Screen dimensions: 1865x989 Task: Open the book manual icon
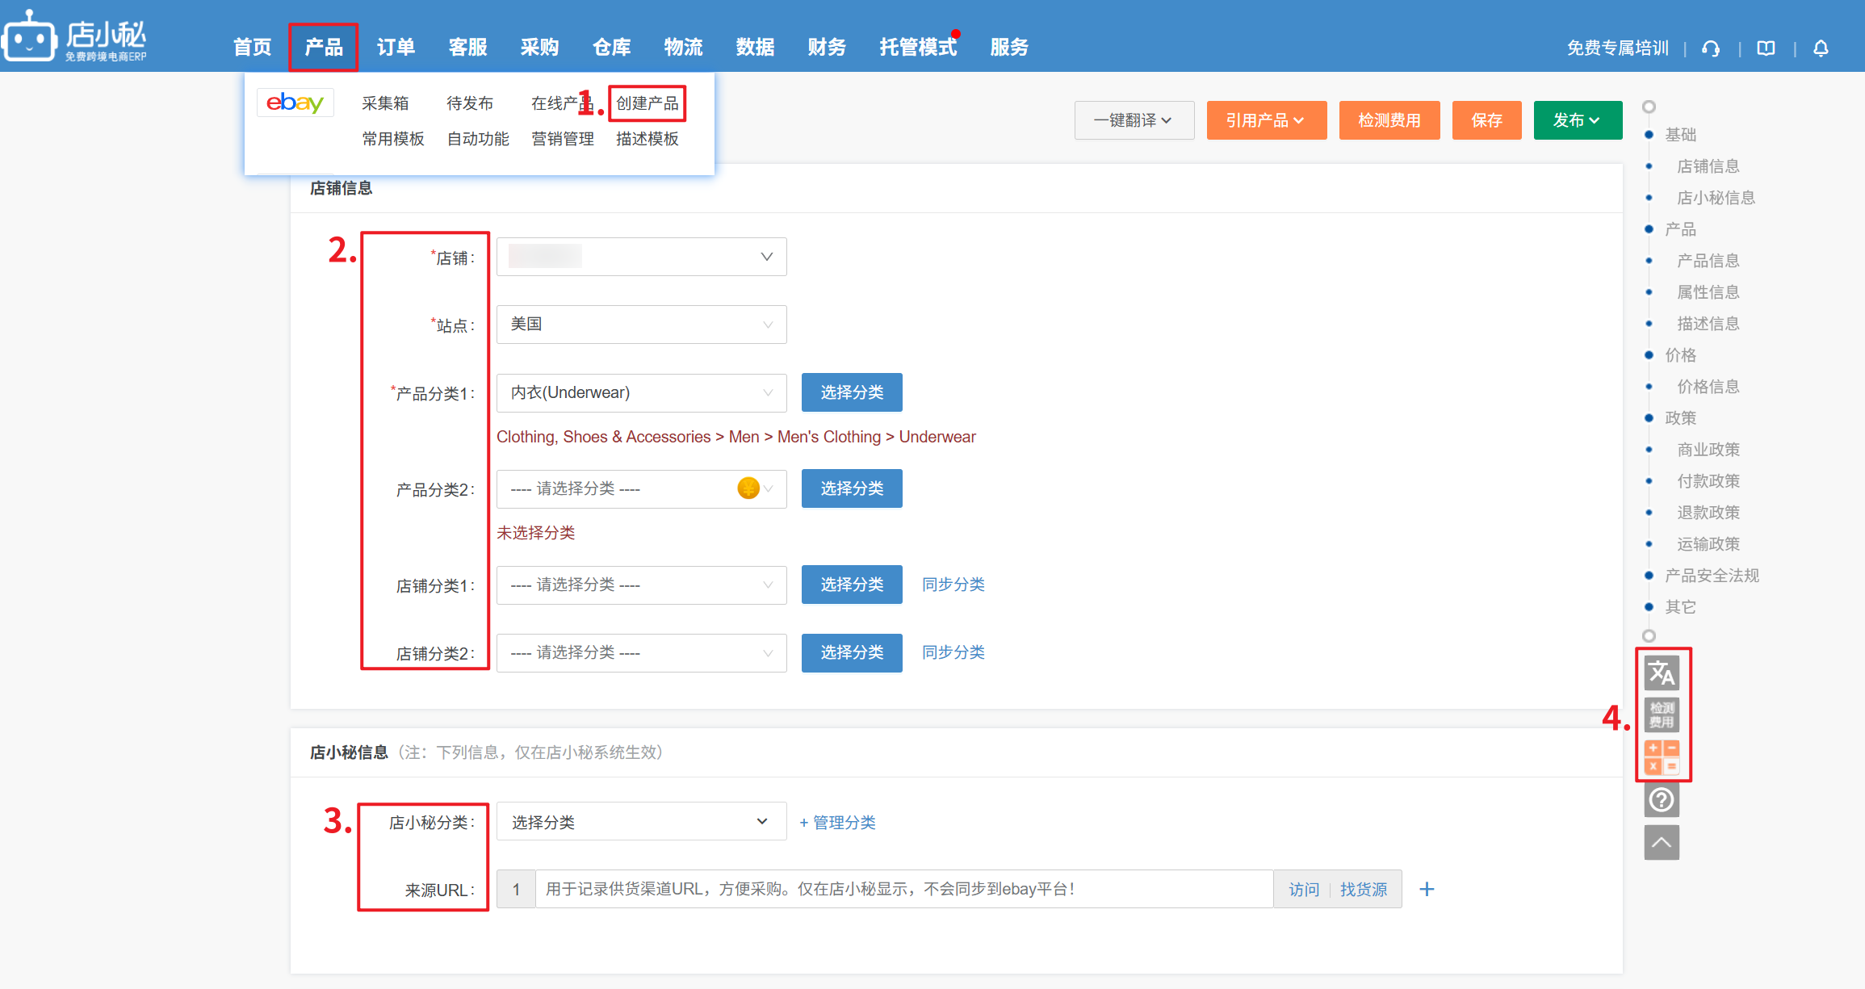click(1766, 48)
